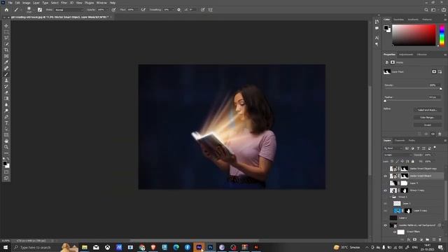Open brush Mode dropdown in options bar

point(69,10)
